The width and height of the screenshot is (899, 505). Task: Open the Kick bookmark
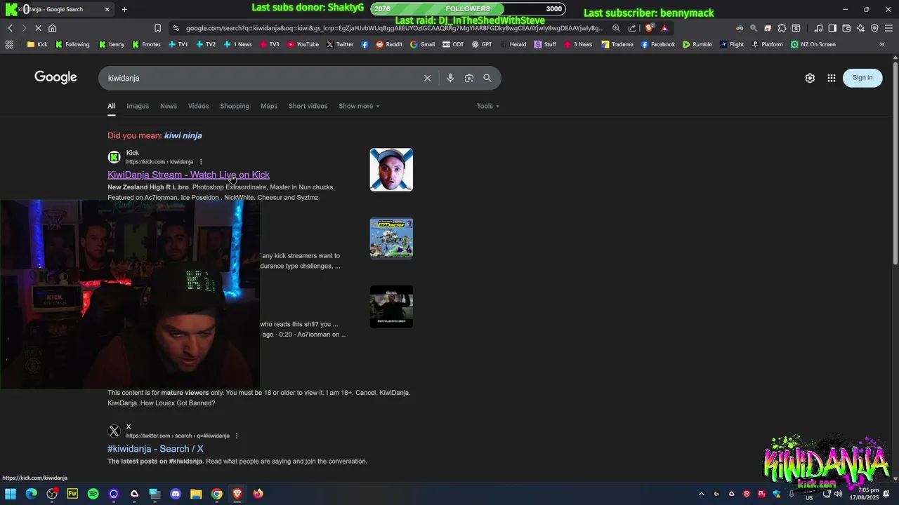(x=37, y=44)
